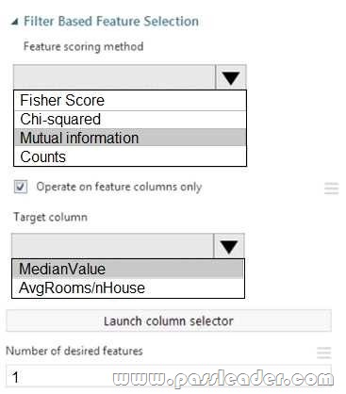The height and width of the screenshot is (394, 346).
Task: Select Counts as the scoring method
Action: coord(130,156)
